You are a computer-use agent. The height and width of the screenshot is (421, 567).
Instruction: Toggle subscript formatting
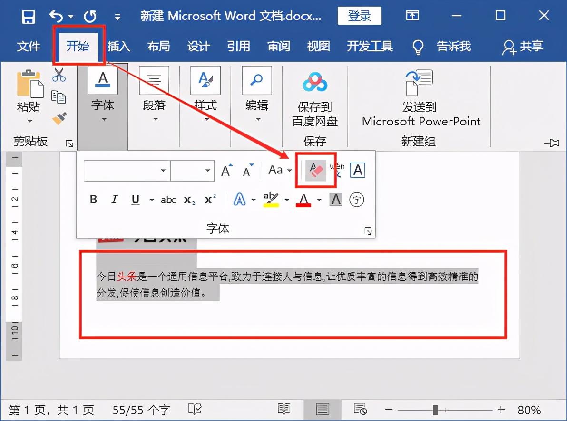pyautogui.click(x=188, y=200)
